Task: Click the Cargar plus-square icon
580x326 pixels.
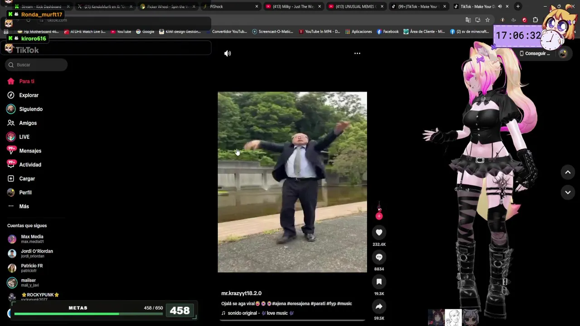Action: (11, 178)
